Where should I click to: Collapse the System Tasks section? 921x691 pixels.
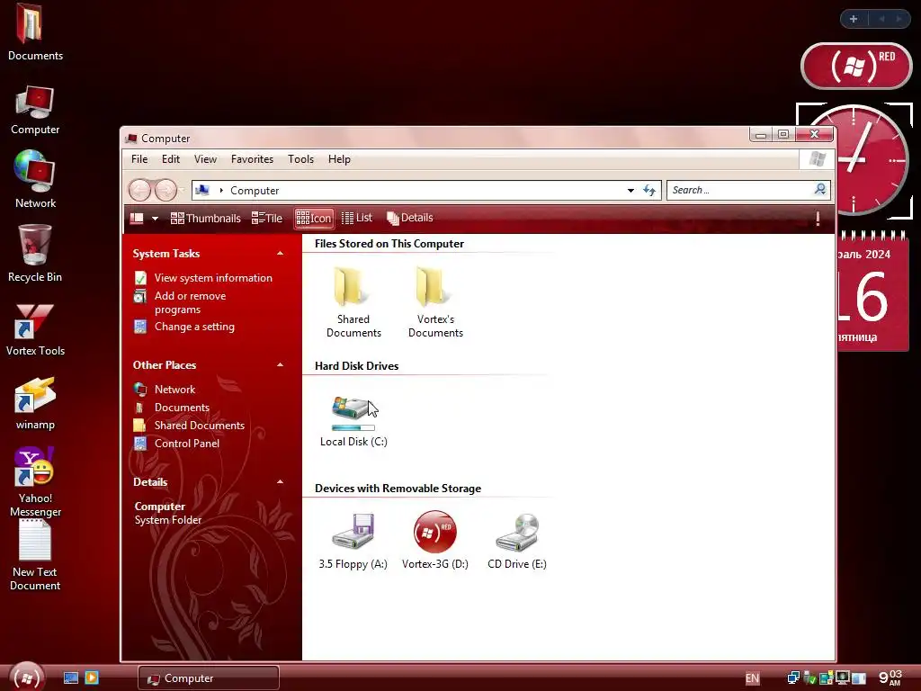coord(281,253)
